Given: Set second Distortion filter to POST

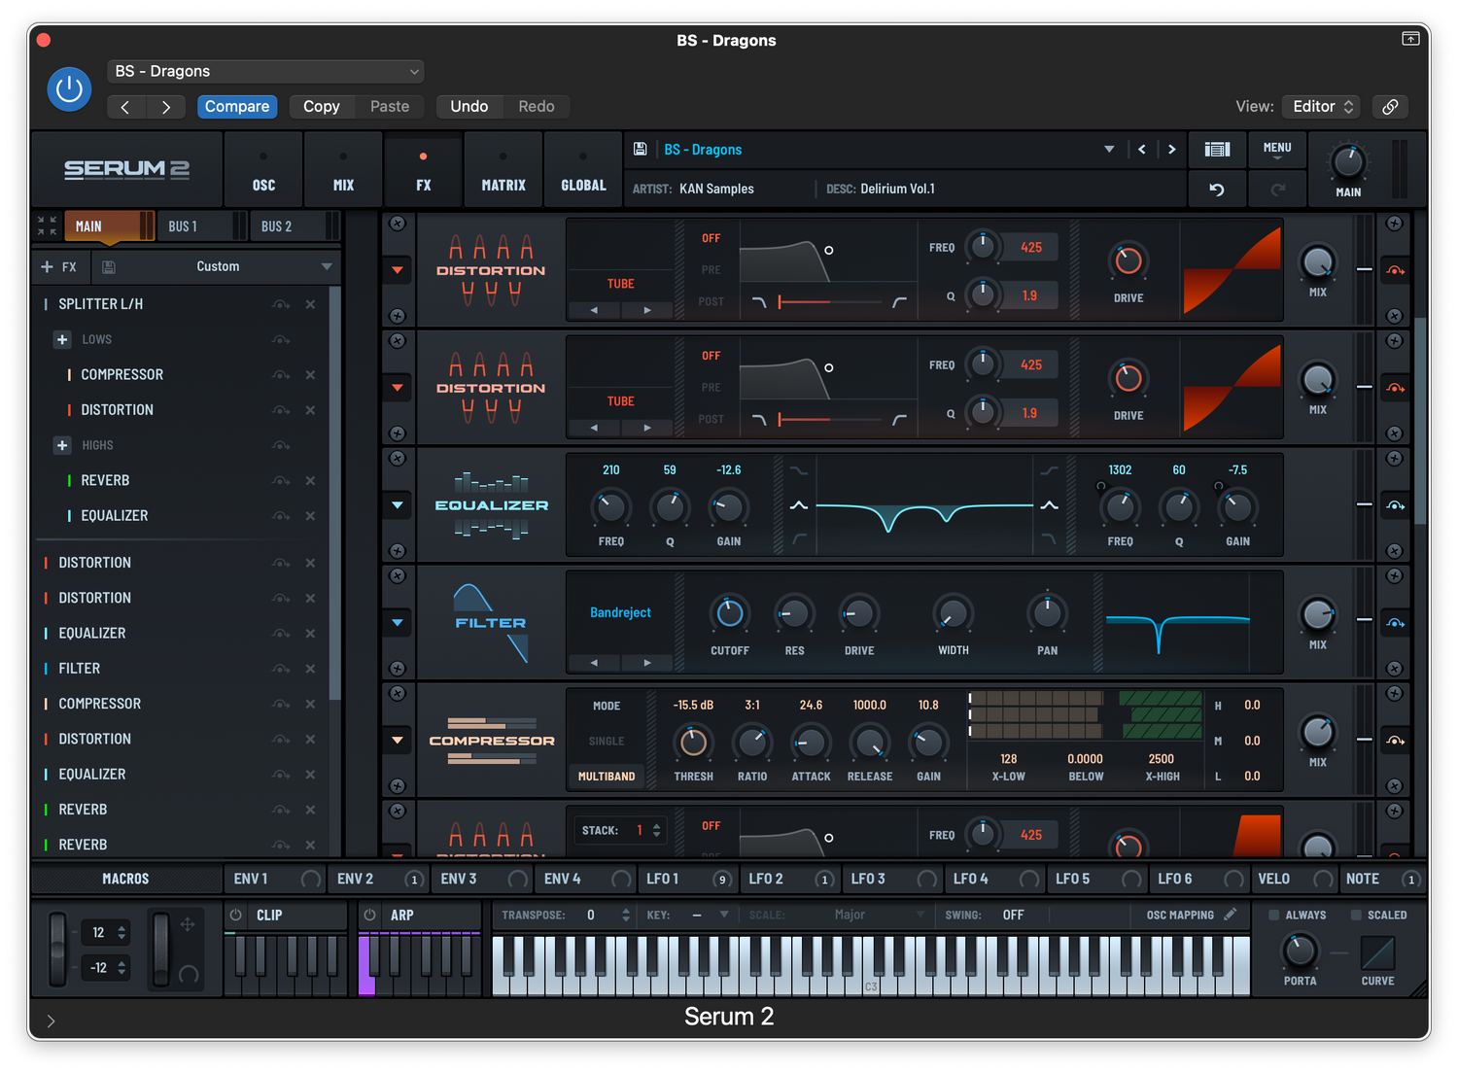Looking at the screenshot, I should click(711, 420).
